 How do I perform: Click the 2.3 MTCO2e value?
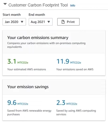tap(67, 103)
